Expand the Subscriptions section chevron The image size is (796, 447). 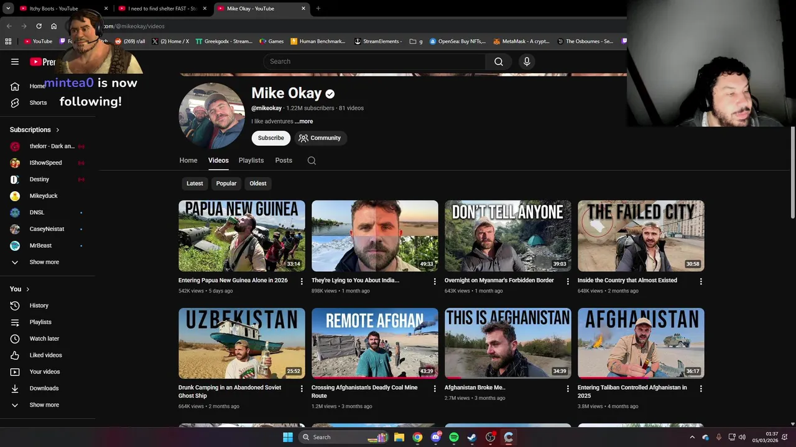point(58,130)
